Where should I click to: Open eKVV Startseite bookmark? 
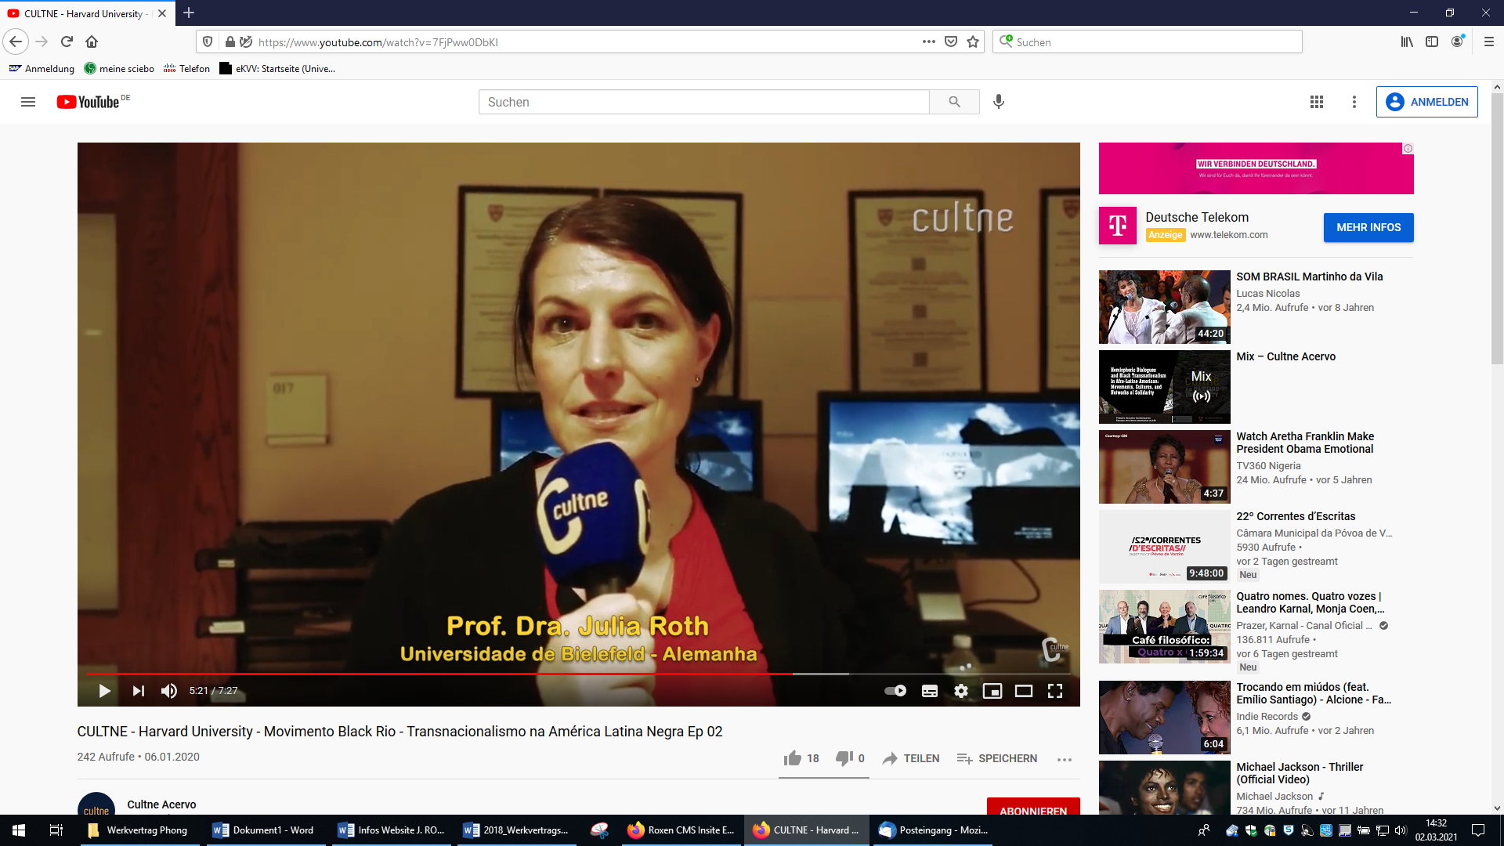(x=277, y=69)
